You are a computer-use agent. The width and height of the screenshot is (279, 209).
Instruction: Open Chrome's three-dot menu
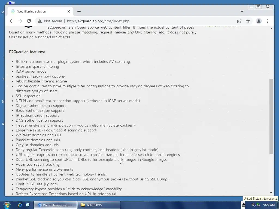268,21
